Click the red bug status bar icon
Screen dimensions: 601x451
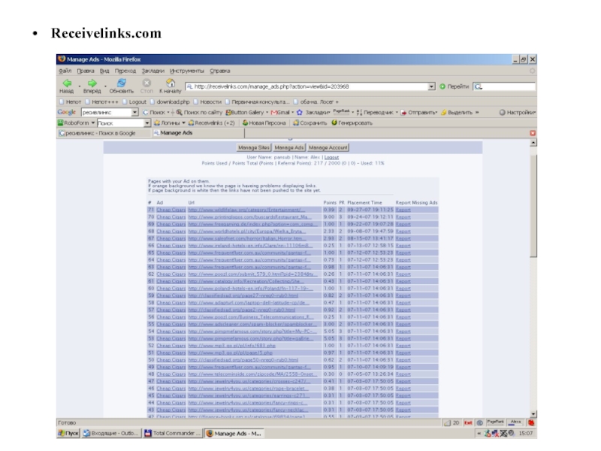point(531,422)
